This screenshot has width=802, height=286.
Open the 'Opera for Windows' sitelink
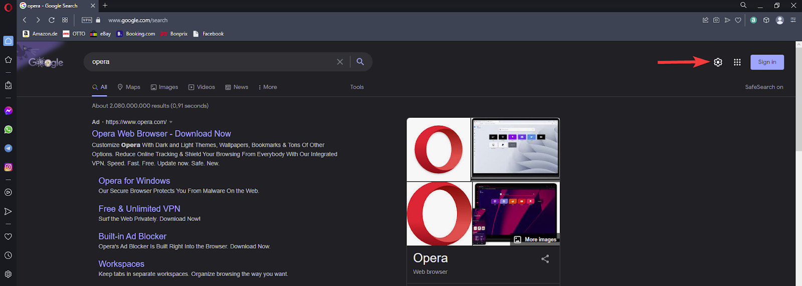pos(134,181)
